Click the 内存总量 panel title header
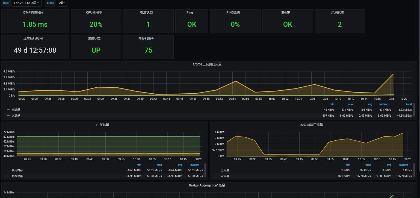 coord(103,125)
